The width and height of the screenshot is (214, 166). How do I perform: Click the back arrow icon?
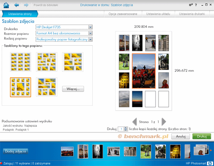(17, 5)
